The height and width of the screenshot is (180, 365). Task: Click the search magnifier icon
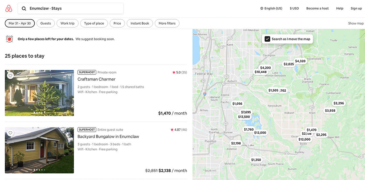24,9
